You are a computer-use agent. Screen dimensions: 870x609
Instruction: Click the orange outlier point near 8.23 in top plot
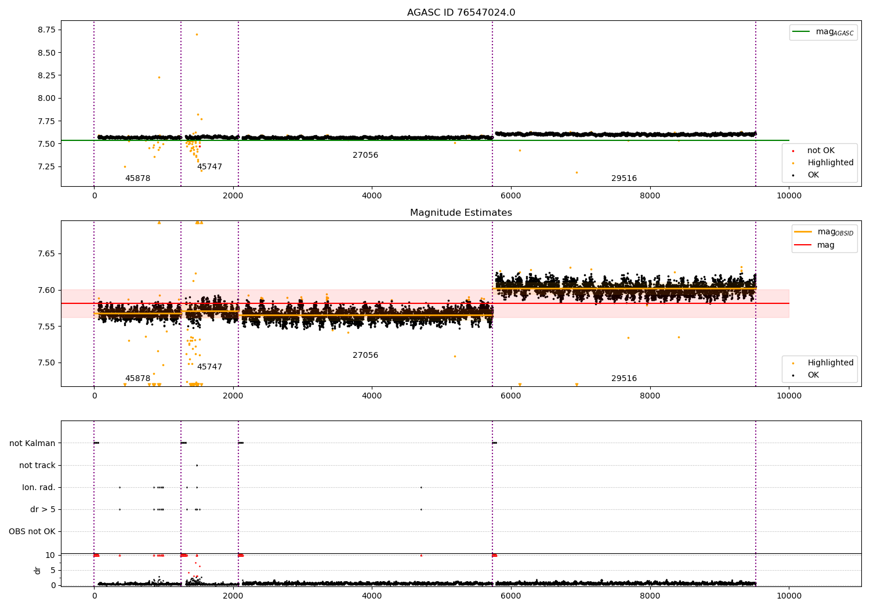tap(159, 77)
